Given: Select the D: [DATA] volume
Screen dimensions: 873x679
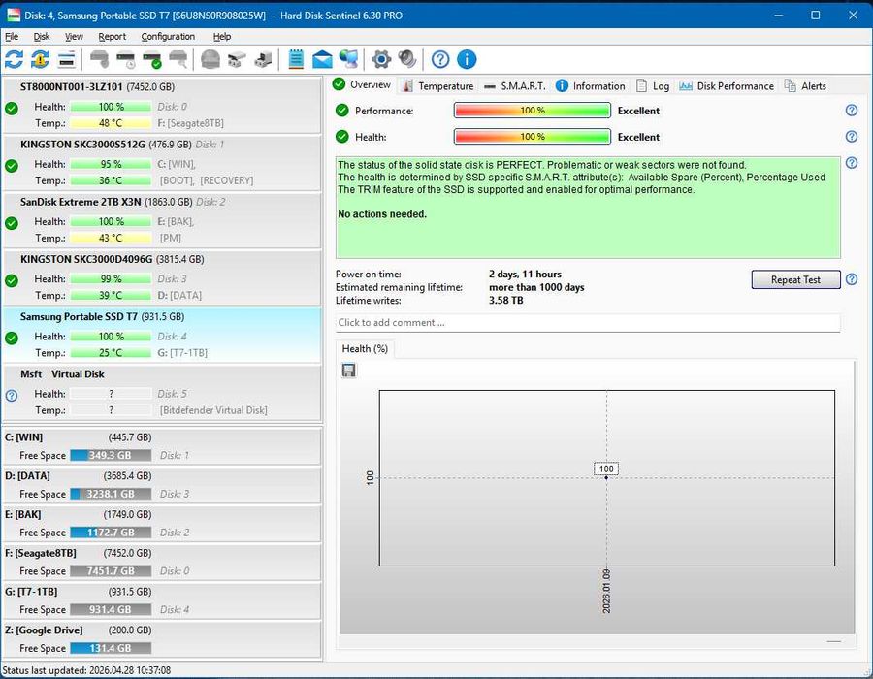Looking at the screenshot, I should [162, 485].
